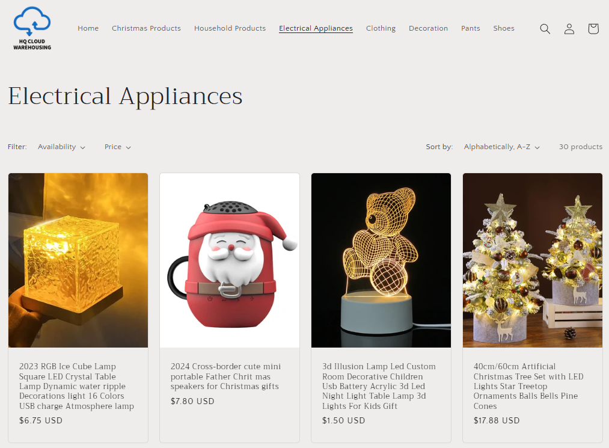The width and height of the screenshot is (609, 448).
Task: Open the Shoes menu item
Action: (504, 28)
